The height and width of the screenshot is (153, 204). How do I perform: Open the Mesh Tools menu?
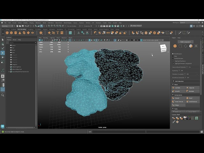point(59,23)
